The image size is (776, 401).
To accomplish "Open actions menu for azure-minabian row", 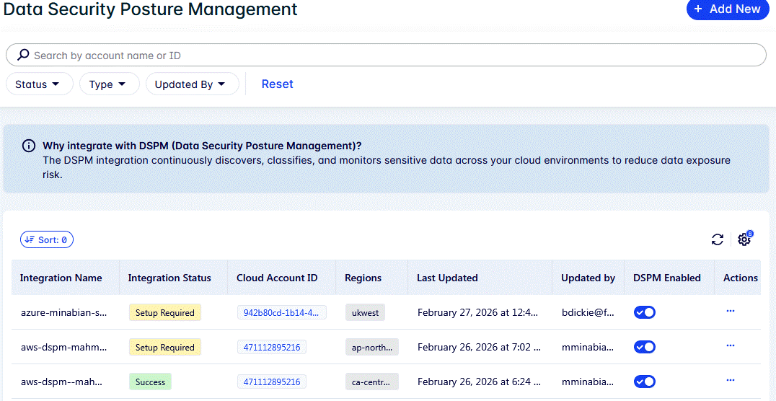I will click(730, 311).
